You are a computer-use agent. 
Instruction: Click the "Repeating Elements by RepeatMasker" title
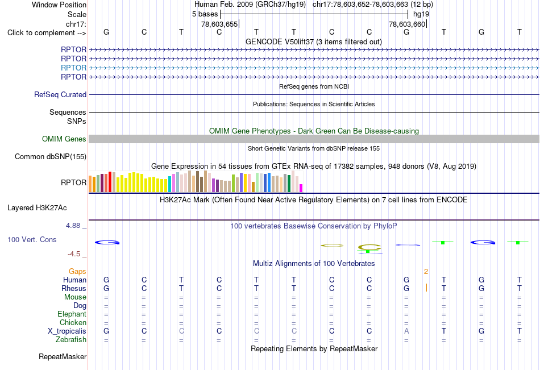[314, 348]
